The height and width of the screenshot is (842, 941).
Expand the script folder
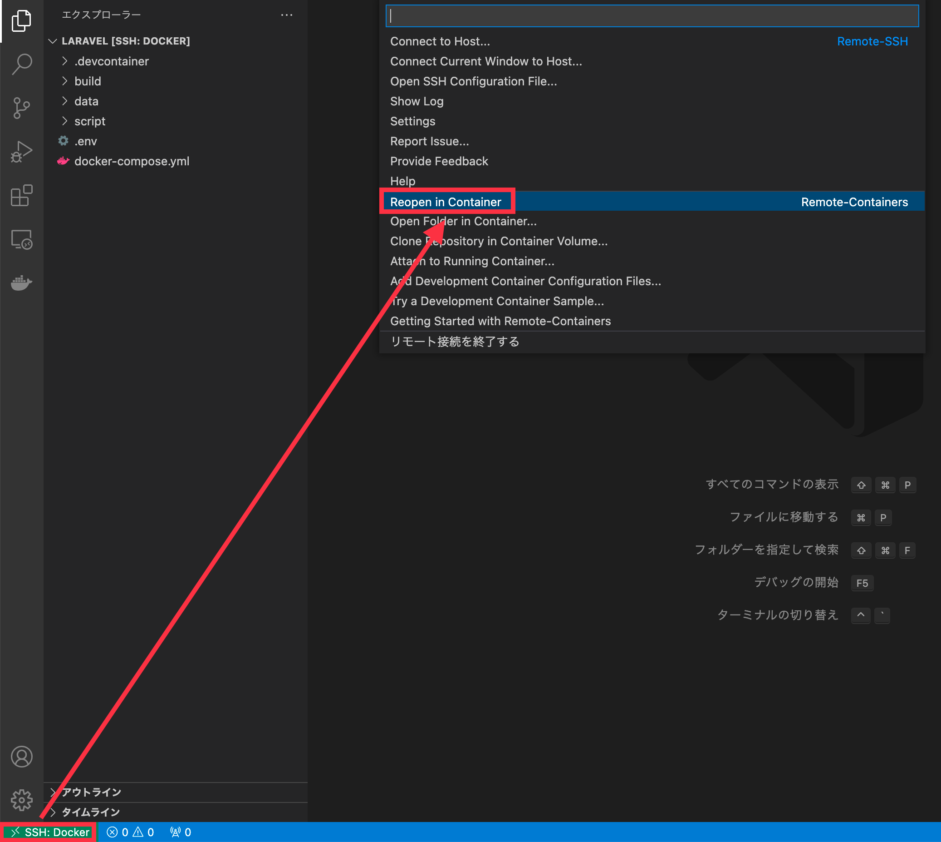click(90, 121)
